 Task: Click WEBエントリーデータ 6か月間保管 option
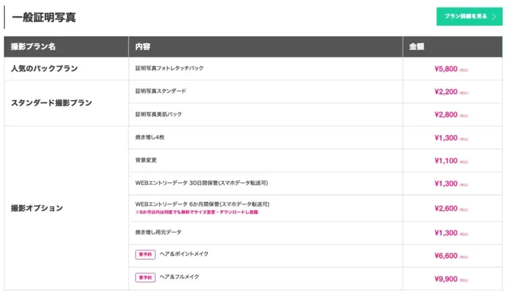coord(202,203)
